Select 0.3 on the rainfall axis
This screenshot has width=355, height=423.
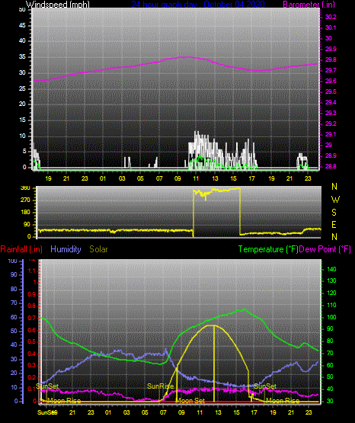click(x=32, y=365)
